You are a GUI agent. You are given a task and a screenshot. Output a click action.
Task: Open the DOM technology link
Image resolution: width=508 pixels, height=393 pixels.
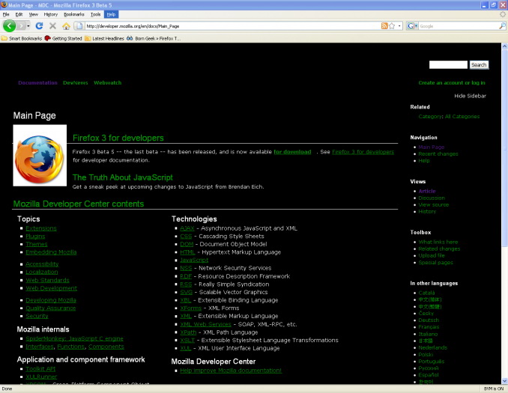(187, 244)
